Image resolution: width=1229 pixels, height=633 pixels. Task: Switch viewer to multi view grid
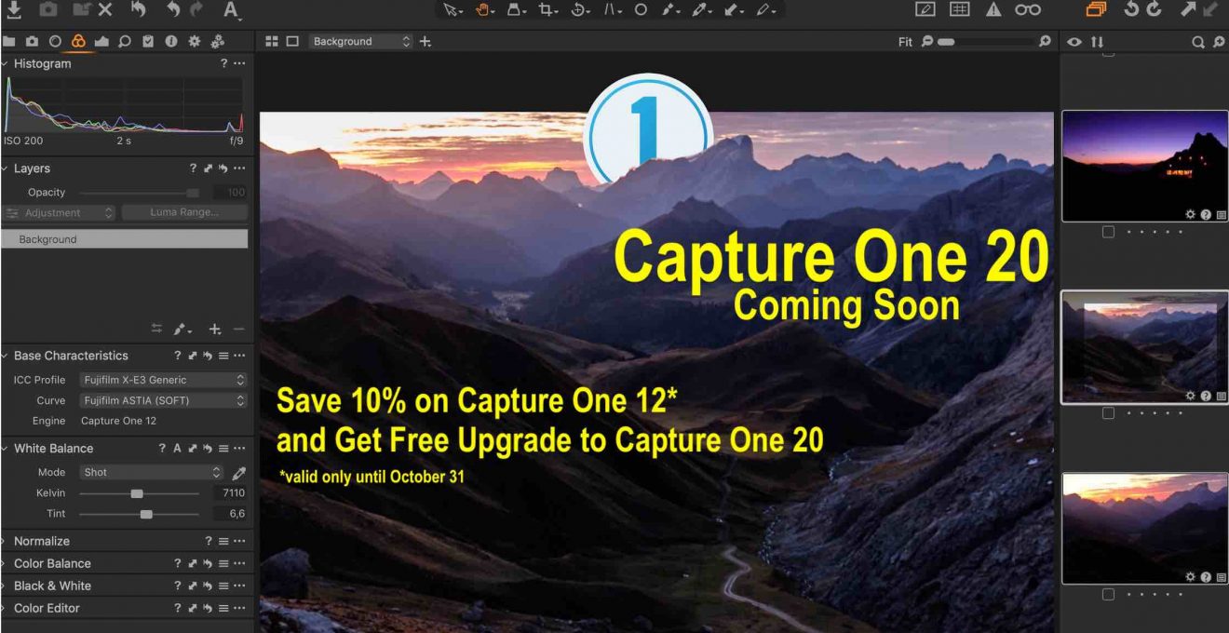[x=272, y=42]
